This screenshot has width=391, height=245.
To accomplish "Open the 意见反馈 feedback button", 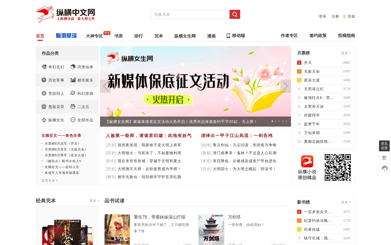I will (384, 146).
